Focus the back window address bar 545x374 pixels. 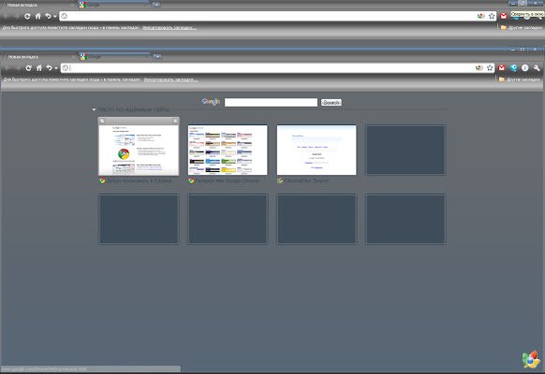click(278, 16)
